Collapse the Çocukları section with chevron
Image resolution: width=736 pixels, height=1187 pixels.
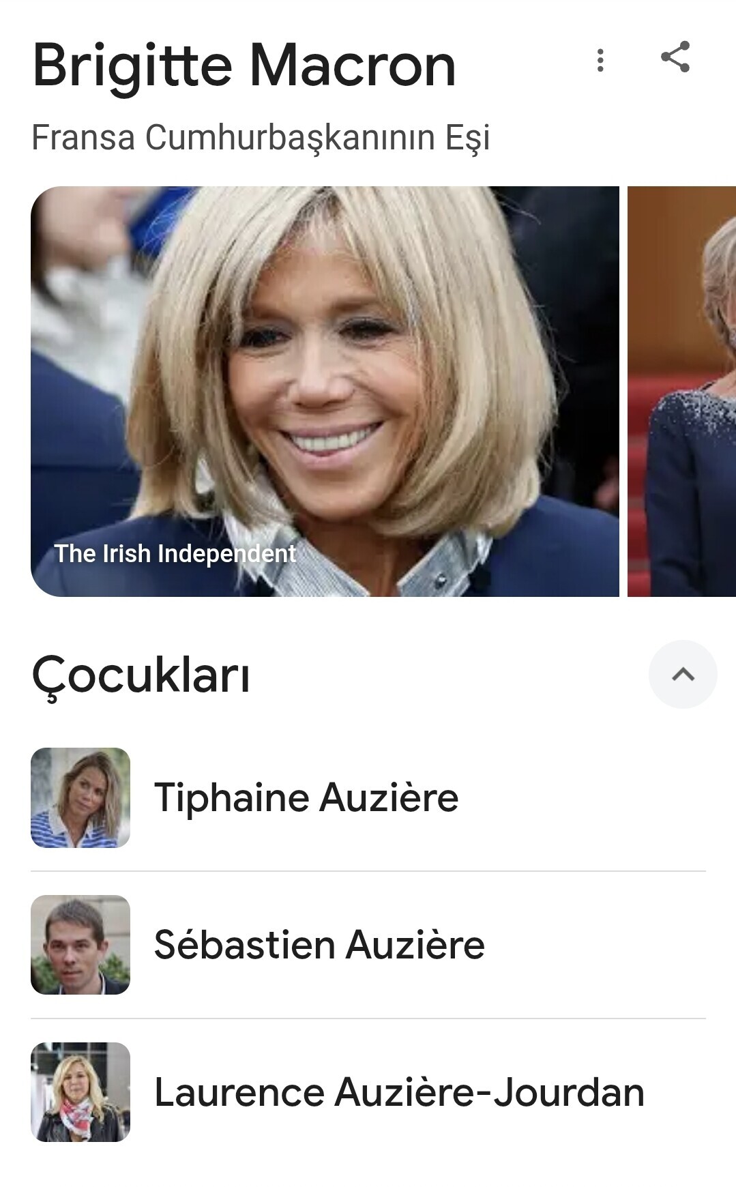[683, 674]
